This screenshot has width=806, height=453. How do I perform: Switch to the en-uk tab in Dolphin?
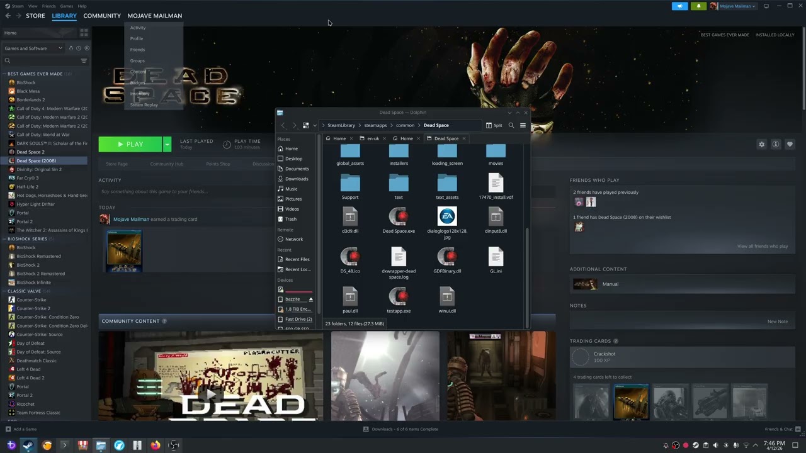coord(373,138)
